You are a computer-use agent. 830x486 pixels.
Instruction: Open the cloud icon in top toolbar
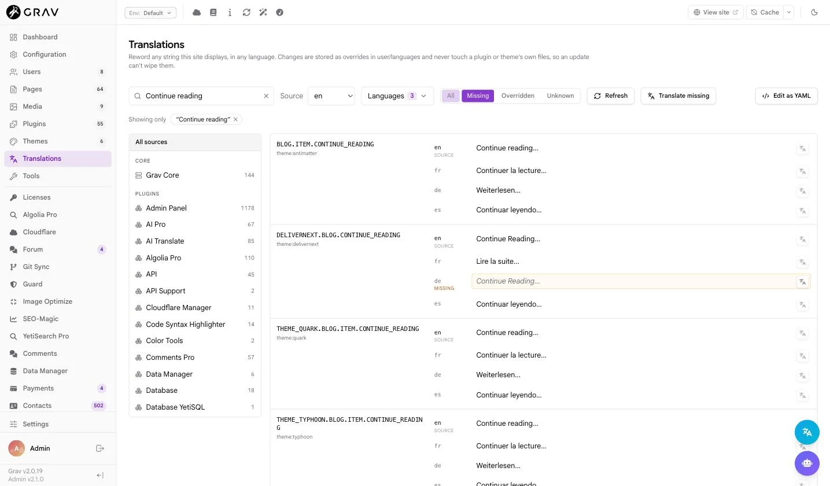[197, 12]
